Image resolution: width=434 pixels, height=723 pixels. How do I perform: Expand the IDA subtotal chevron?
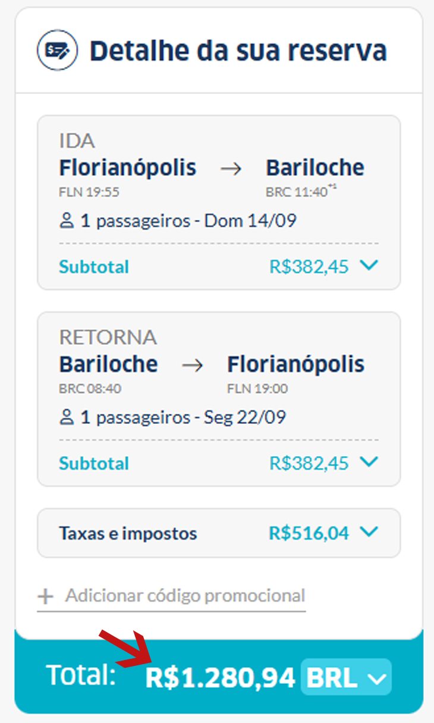(369, 266)
